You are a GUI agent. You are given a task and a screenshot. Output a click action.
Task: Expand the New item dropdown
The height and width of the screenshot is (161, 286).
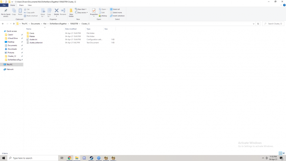point(81,9)
